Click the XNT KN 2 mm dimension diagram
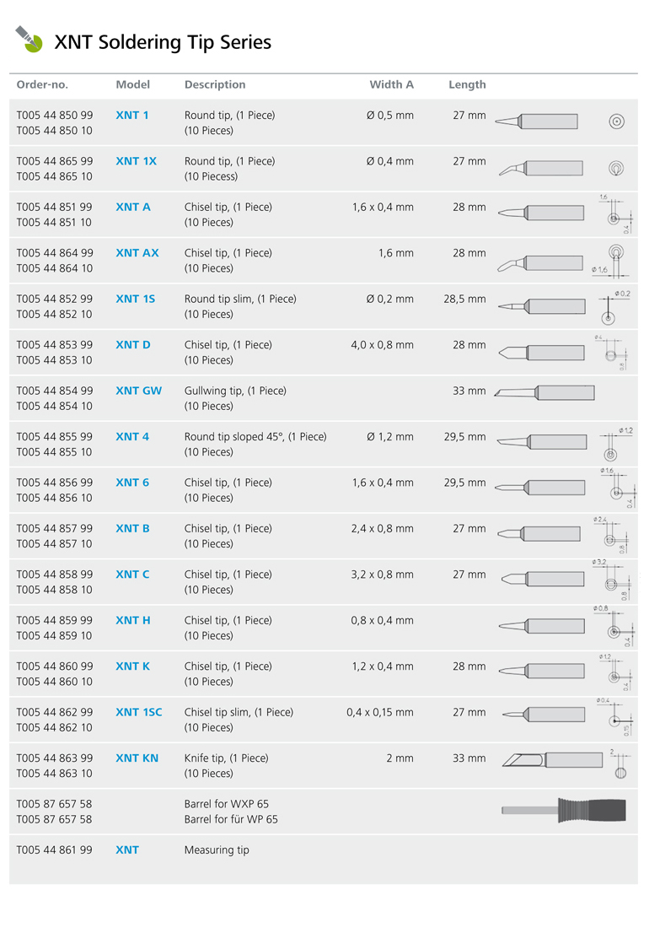Viewport: 649px width, 928px height. 620,763
